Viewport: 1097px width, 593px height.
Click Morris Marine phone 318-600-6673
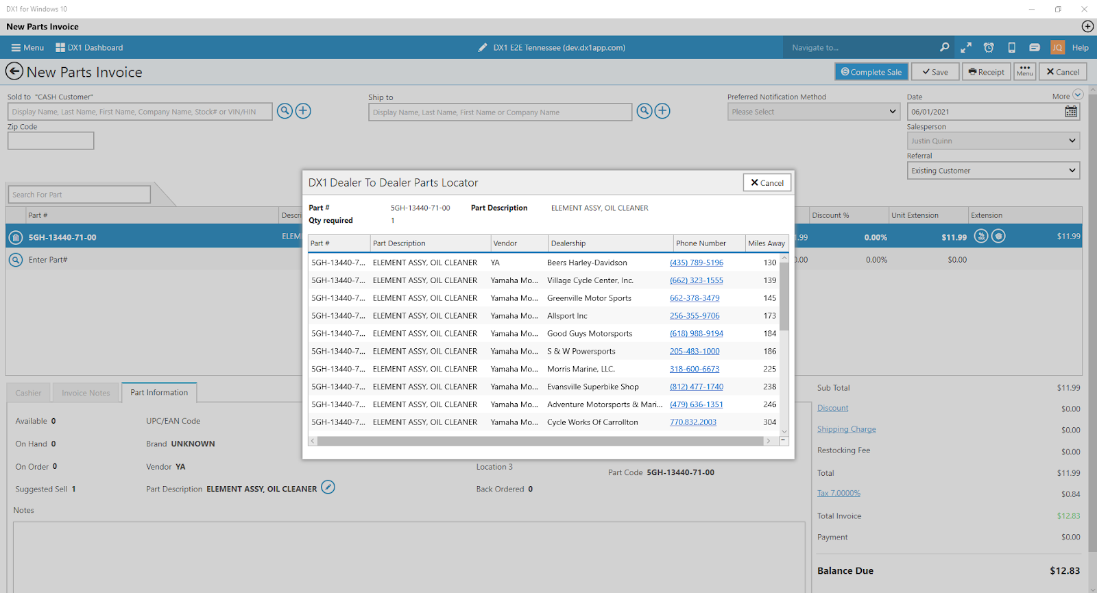coord(695,369)
